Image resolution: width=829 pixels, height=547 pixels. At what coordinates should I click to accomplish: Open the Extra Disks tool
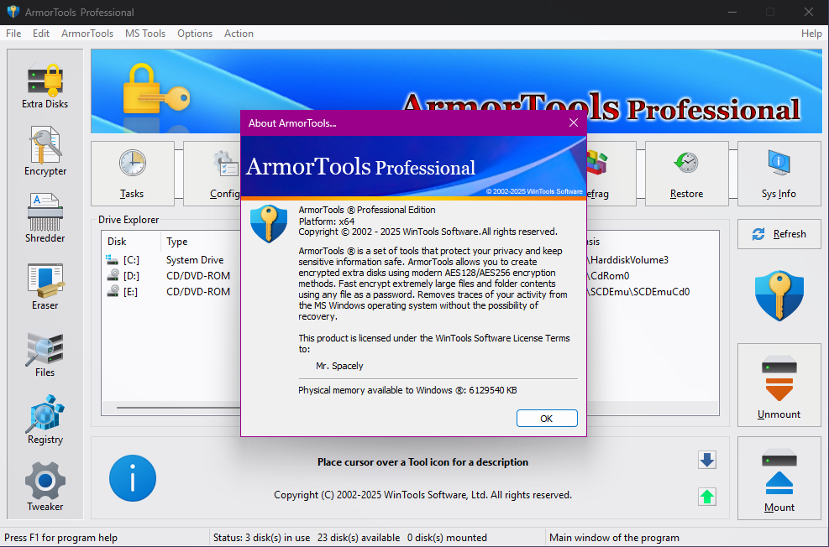coord(45,86)
